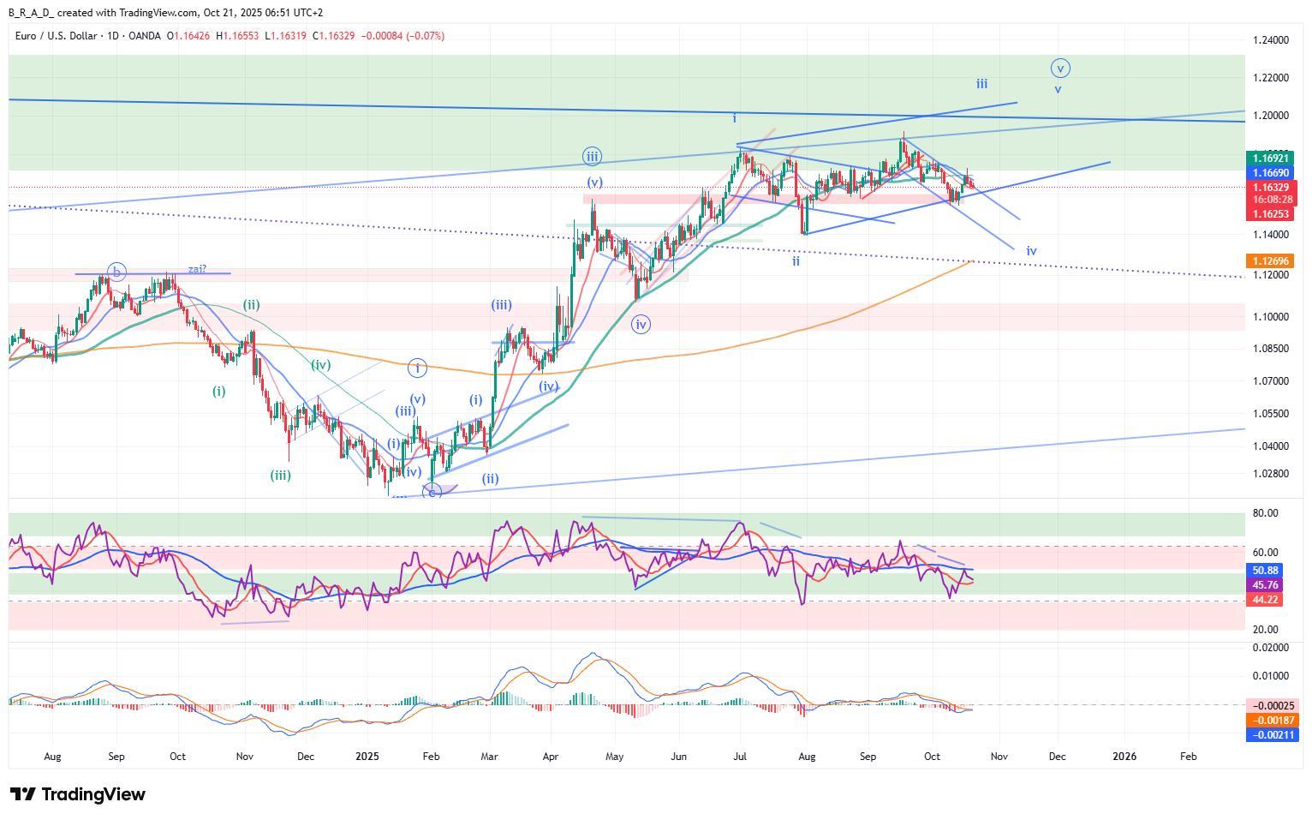
Task: Click the red 1.16329 current price label
Action: tap(1271, 187)
